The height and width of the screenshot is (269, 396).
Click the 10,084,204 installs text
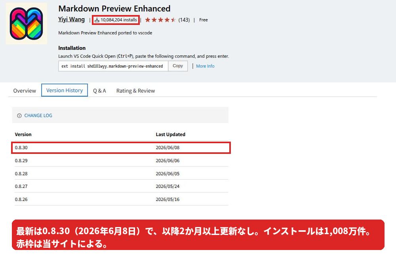pos(119,20)
